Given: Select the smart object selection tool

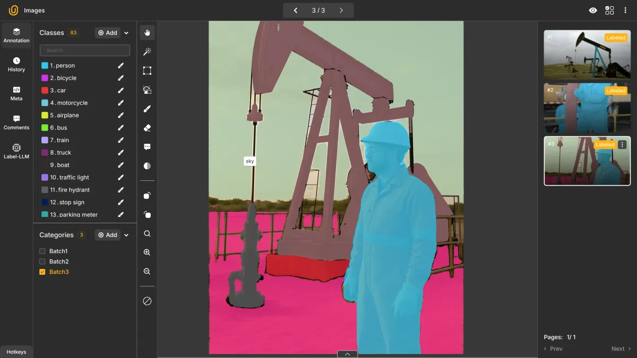Looking at the screenshot, I should coord(147,90).
